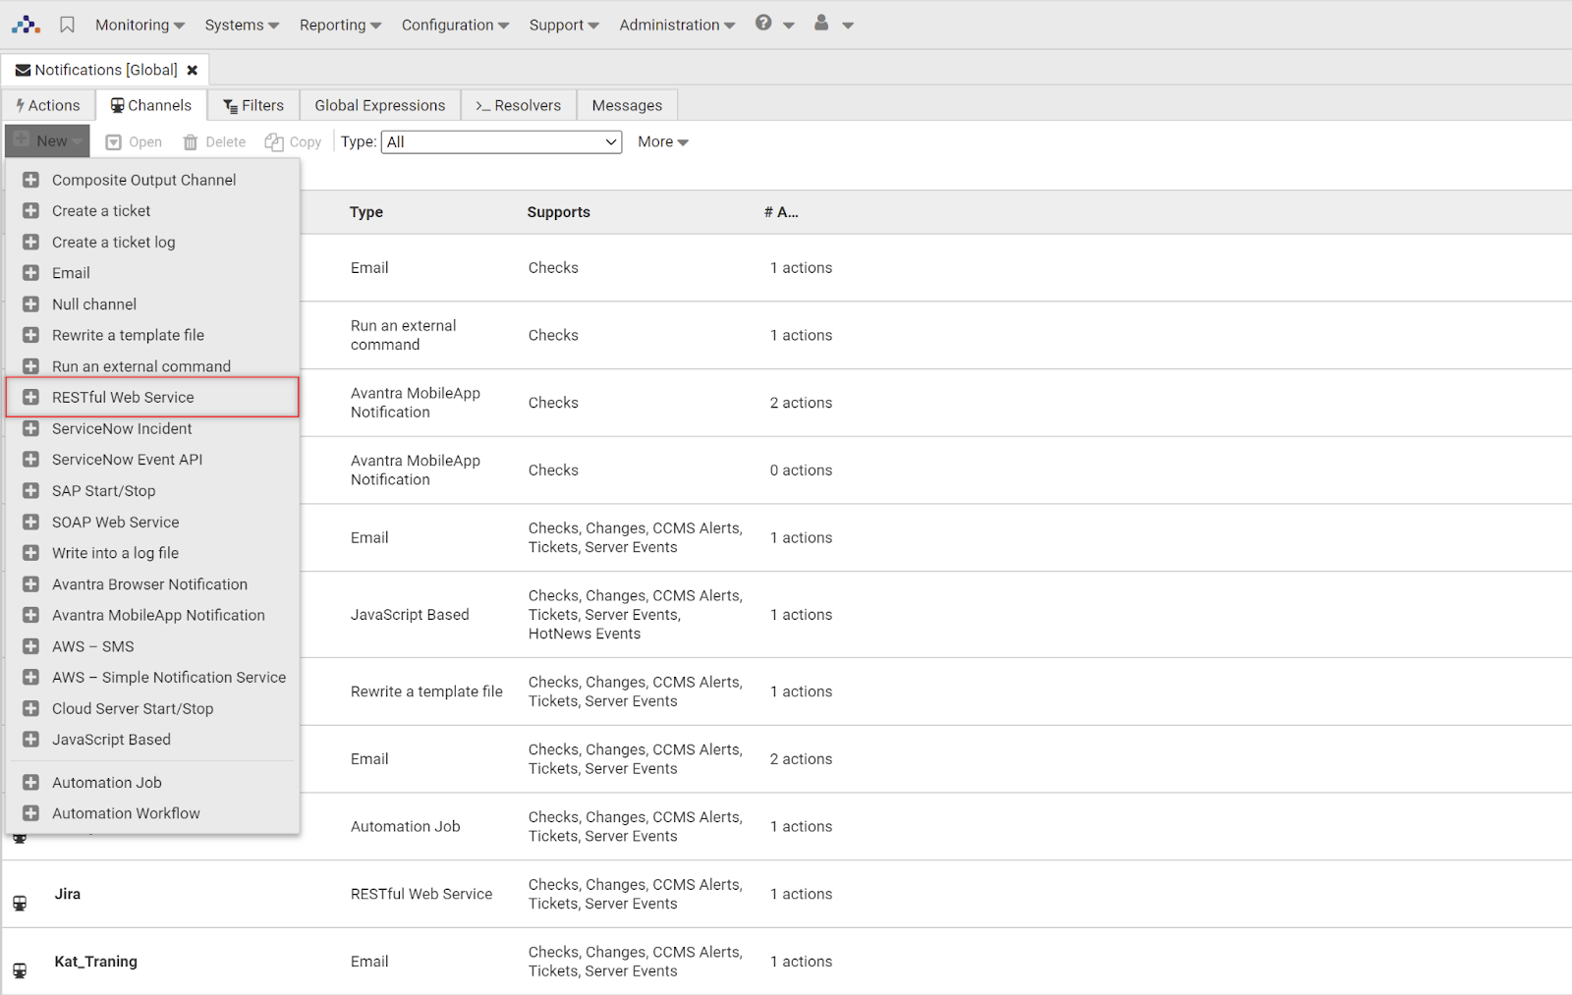Viewport: 1572px width, 995px height.
Task: Click the lightning icon on the Actions tab
Action: (x=20, y=104)
